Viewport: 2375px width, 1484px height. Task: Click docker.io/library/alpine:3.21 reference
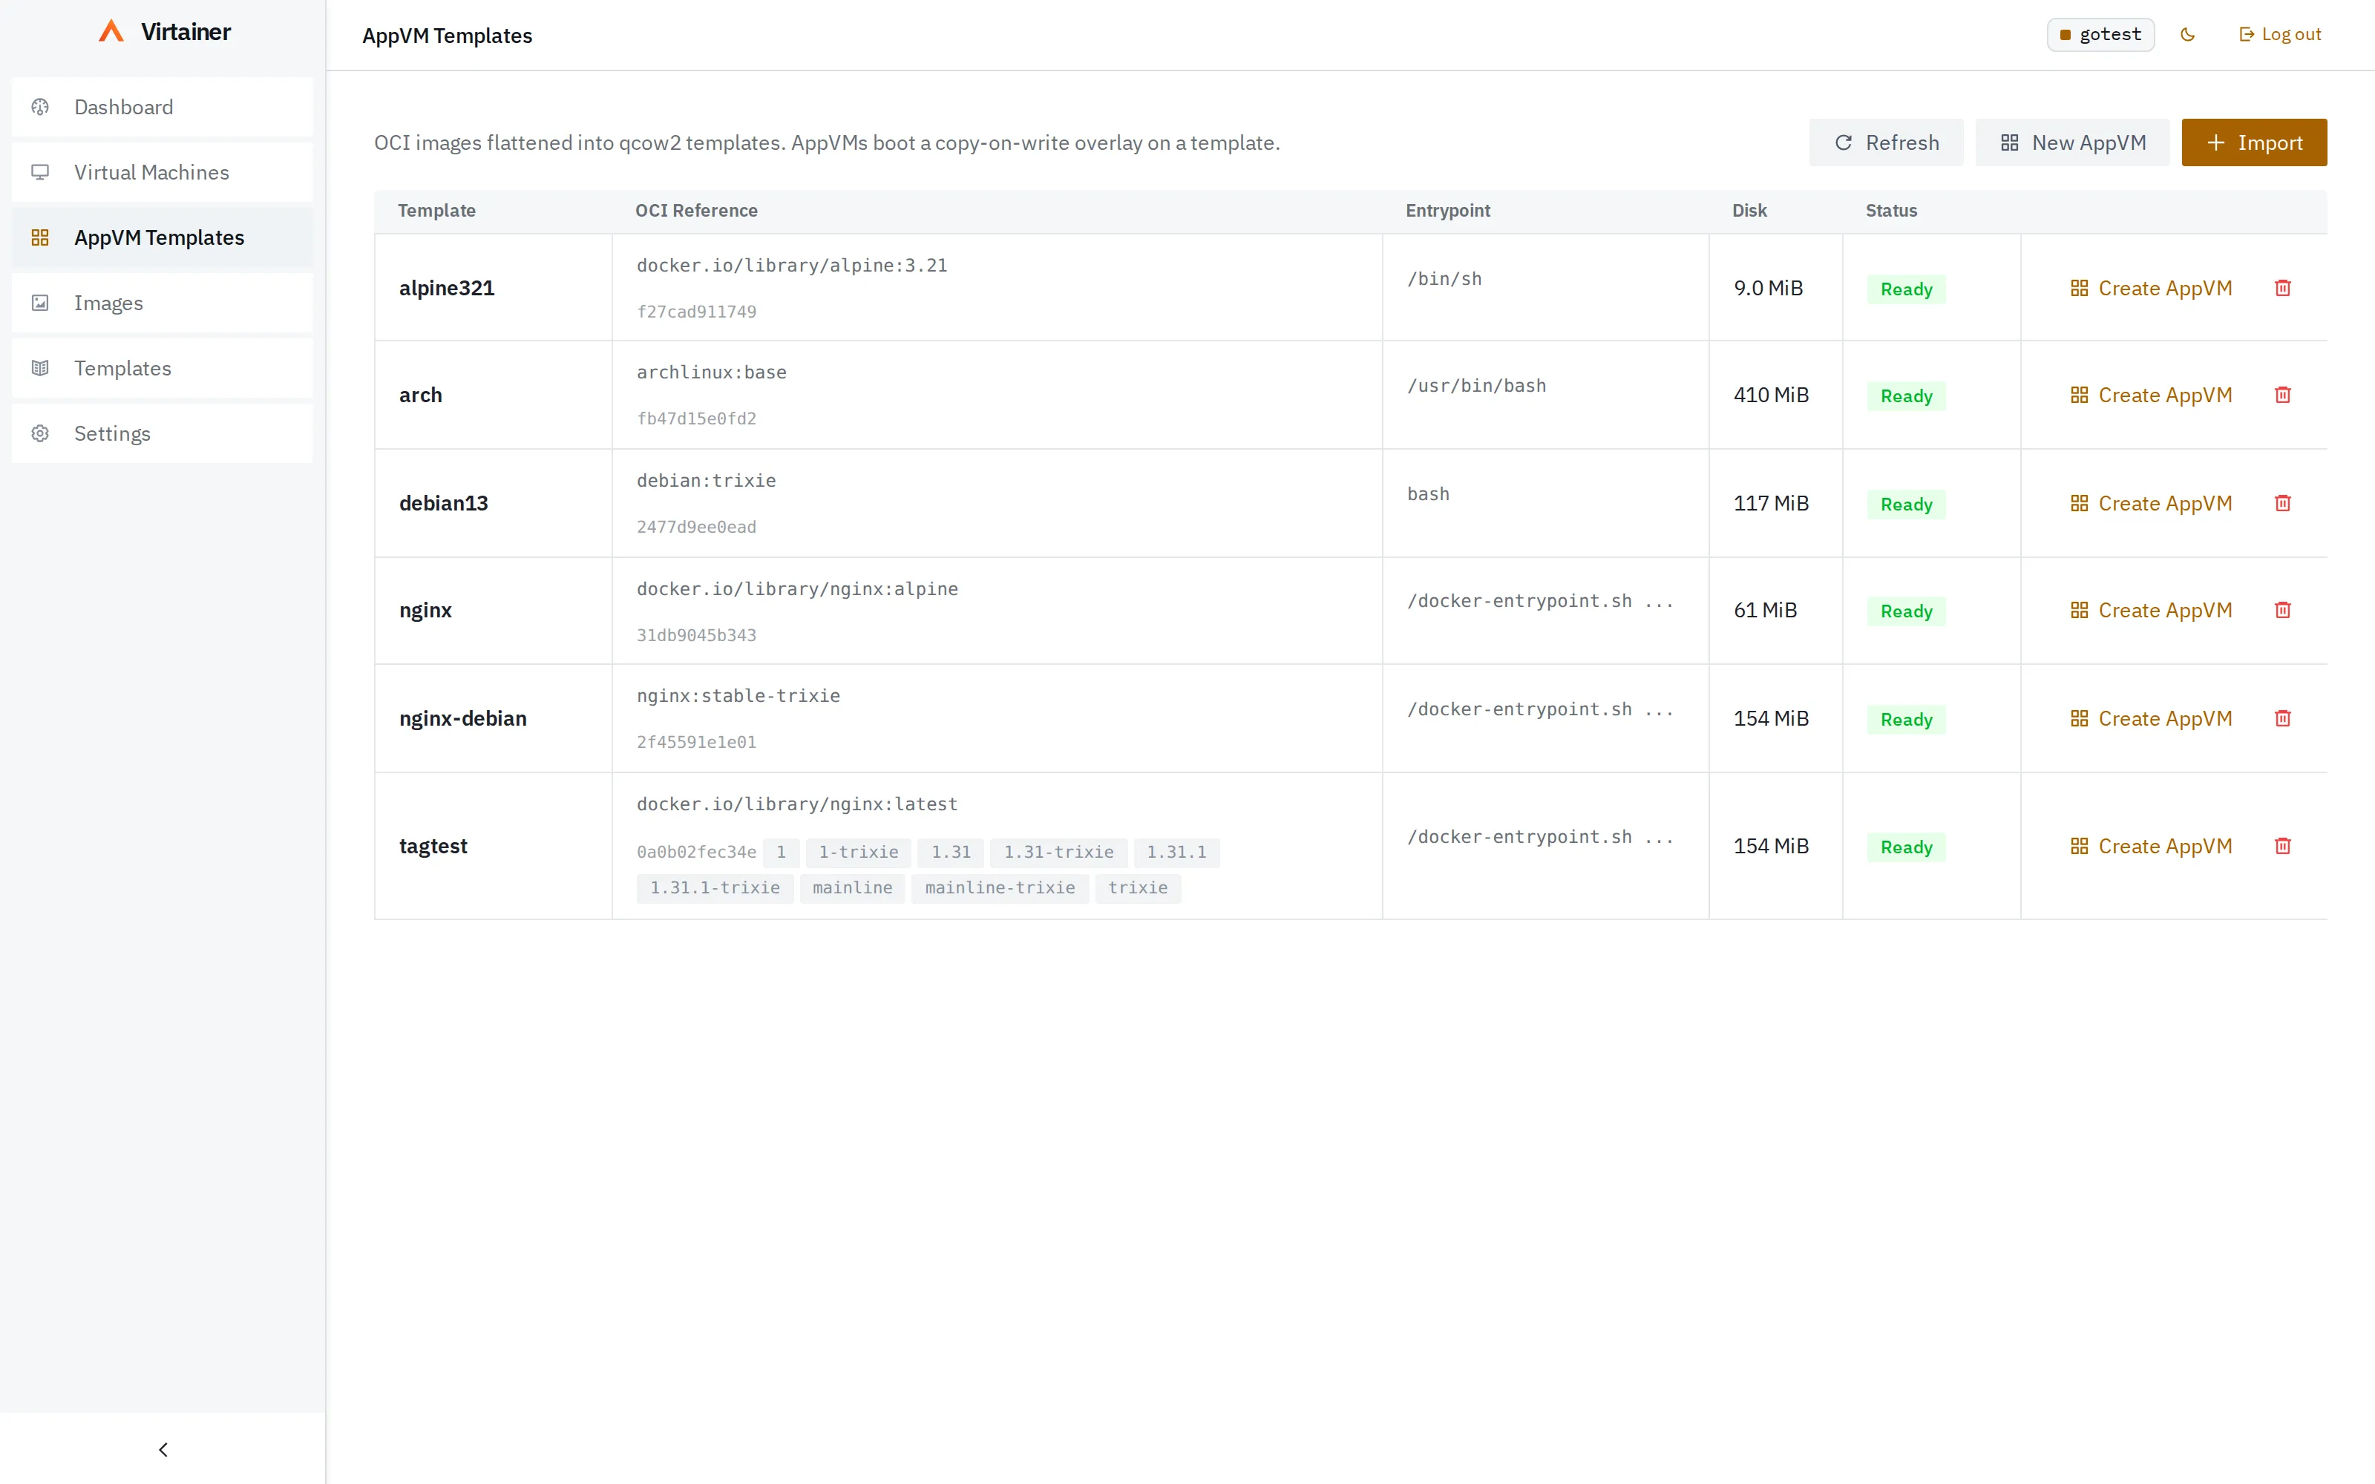pos(792,265)
